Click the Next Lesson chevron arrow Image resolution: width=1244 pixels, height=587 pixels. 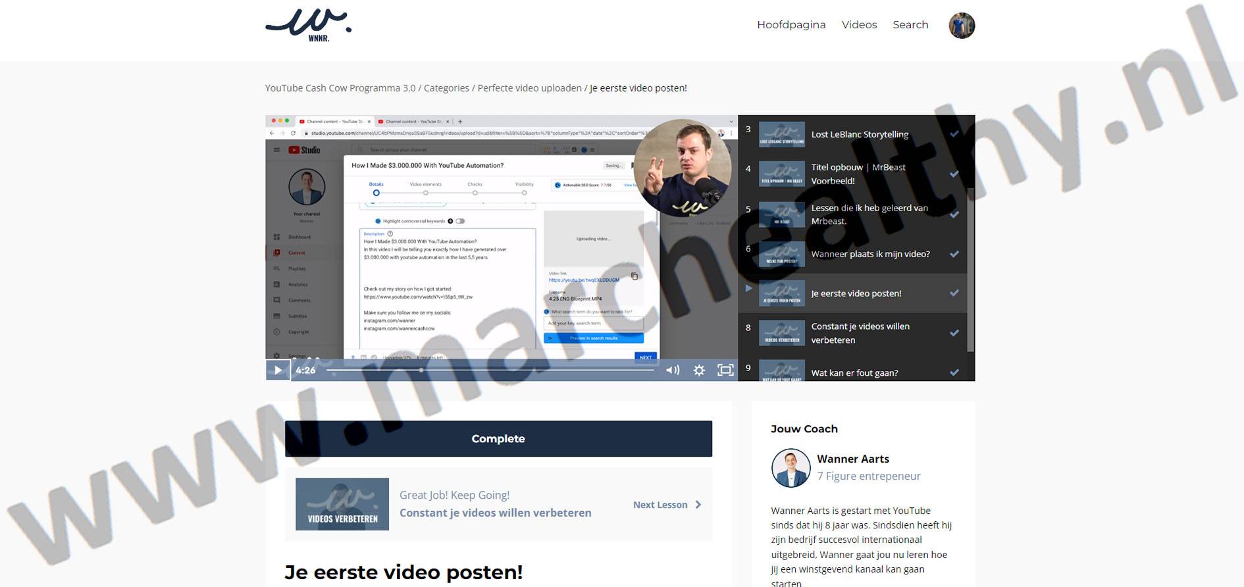pos(698,505)
